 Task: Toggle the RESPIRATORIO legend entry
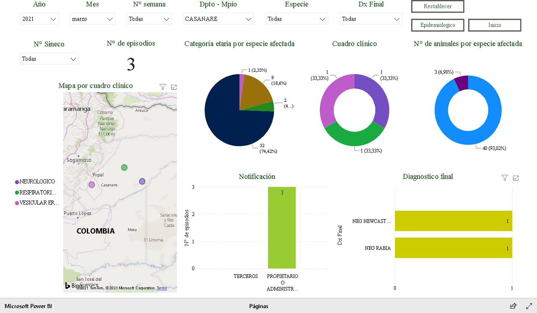click(37, 192)
